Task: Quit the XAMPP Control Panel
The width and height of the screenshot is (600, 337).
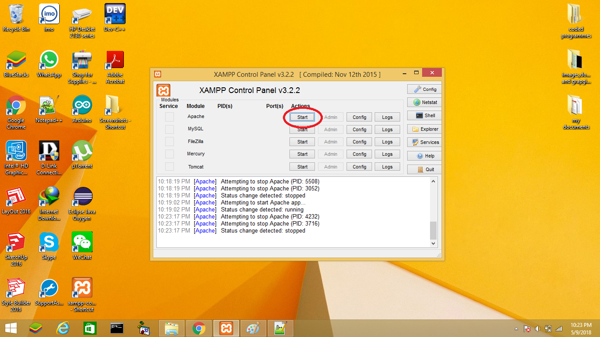Action: coord(424,169)
